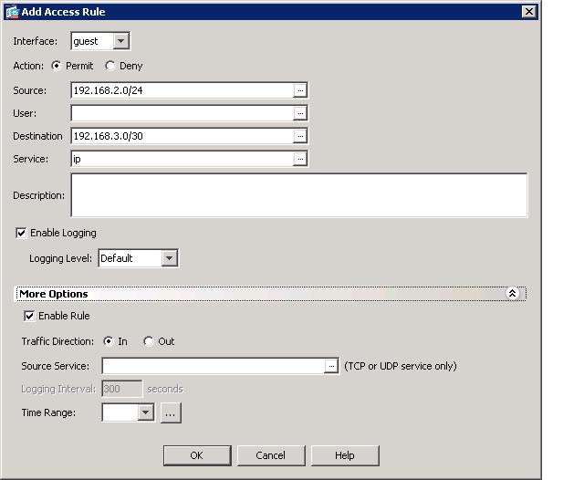Click the "(TCP or UDP service only)" note
Image resolution: width=584 pixels, height=480 pixels.
click(401, 366)
